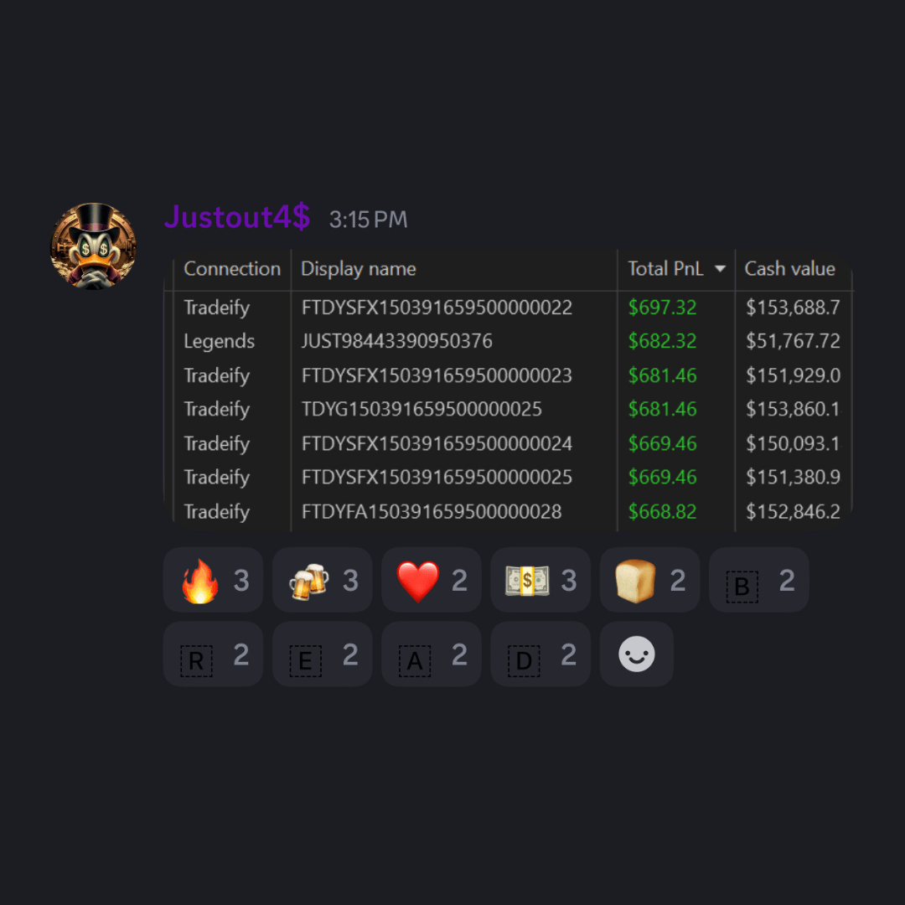The width and height of the screenshot is (905, 905).
Task: Add to the red heart reaction
Action: point(432,580)
